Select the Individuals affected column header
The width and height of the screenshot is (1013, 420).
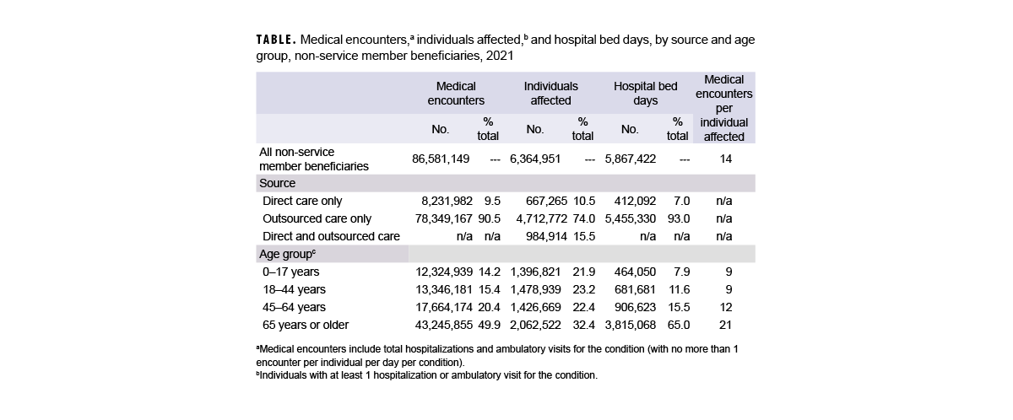(x=550, y=93)
